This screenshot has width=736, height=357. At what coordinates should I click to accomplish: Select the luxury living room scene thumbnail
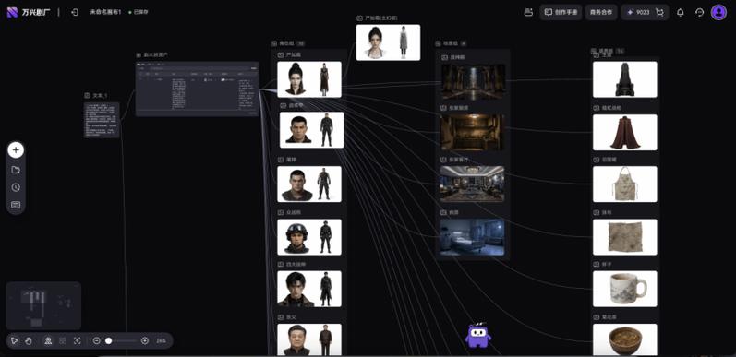pos(472,184)
